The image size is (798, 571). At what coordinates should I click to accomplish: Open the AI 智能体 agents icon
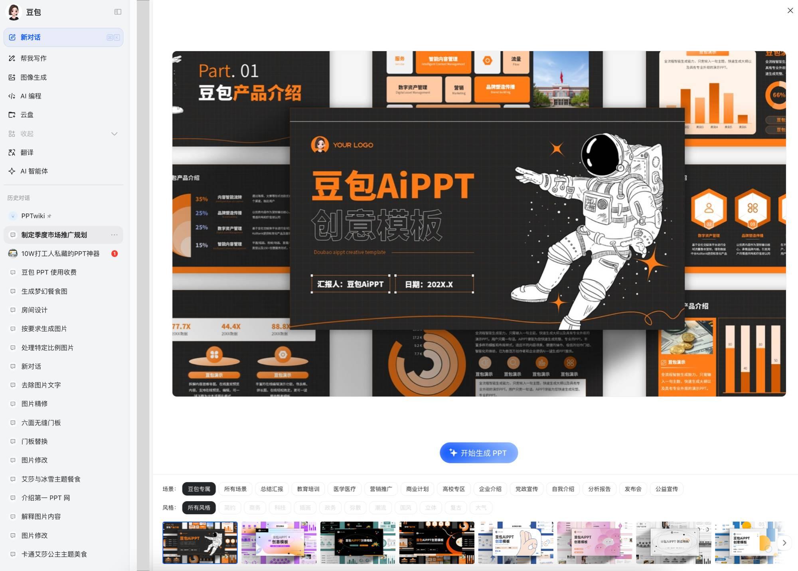[x=12, y=171]
